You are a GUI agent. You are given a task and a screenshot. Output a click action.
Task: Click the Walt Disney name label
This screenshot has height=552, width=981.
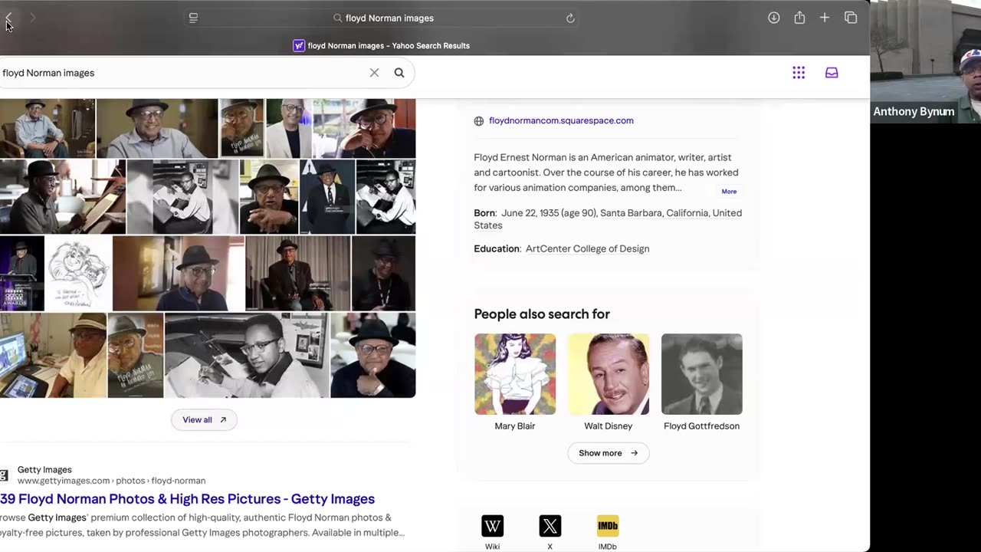609,426
